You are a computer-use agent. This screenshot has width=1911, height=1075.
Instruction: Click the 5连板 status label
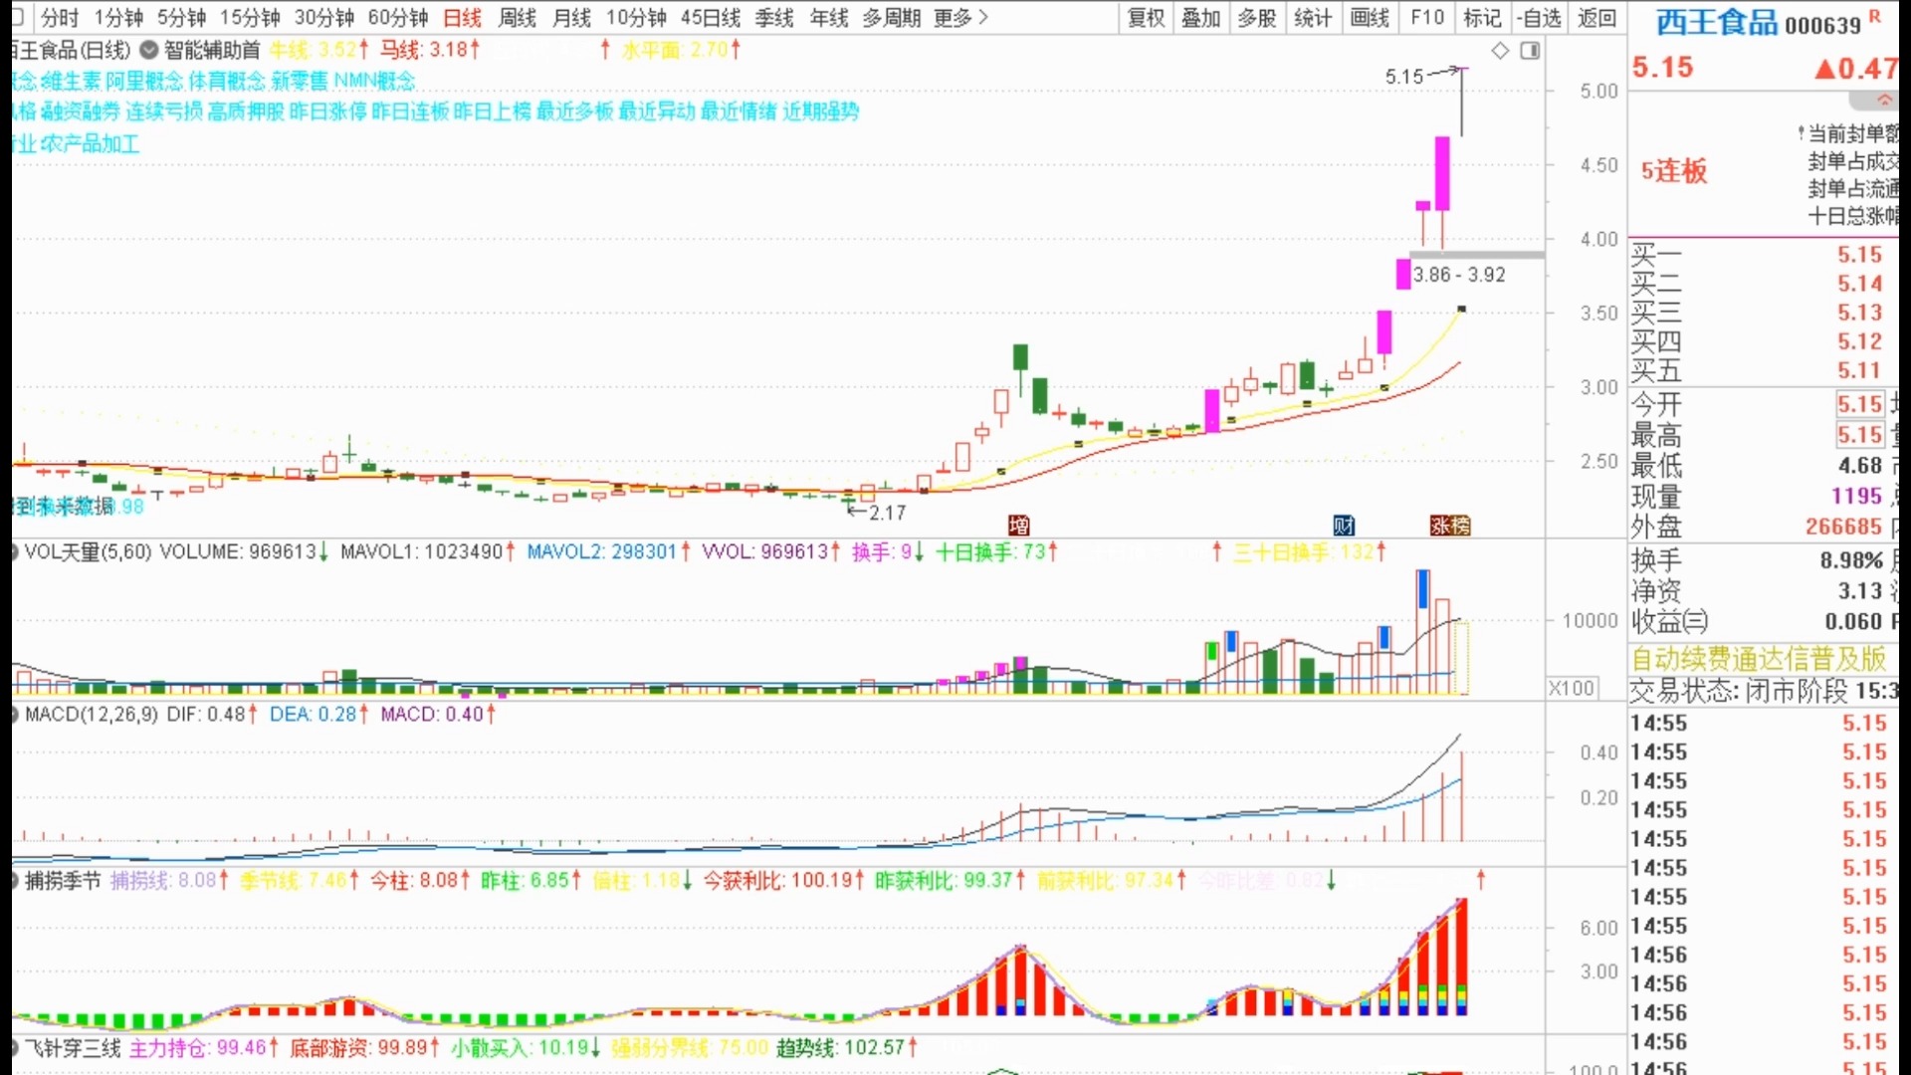pos(1674,171)
